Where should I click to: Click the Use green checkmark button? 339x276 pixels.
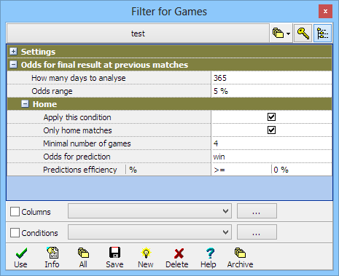coord(21,258)
